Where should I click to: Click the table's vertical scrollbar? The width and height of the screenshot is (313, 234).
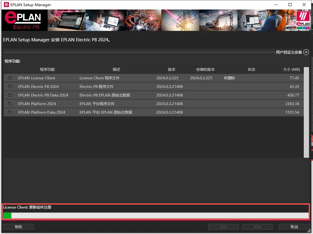pos(306,112)
